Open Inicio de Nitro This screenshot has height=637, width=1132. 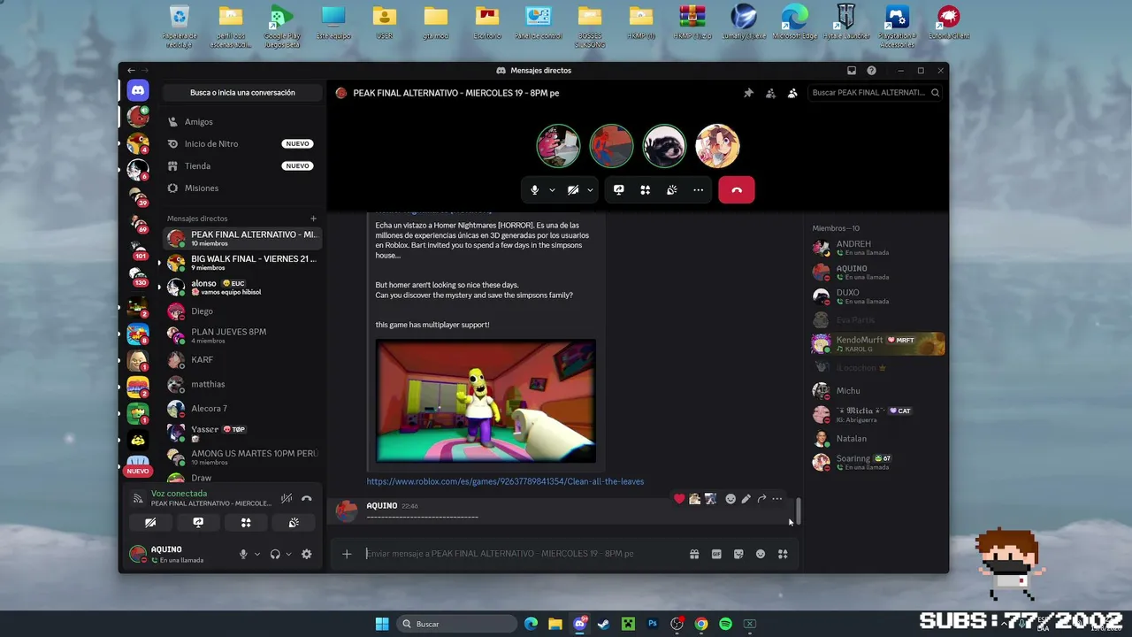pos(241,144)
